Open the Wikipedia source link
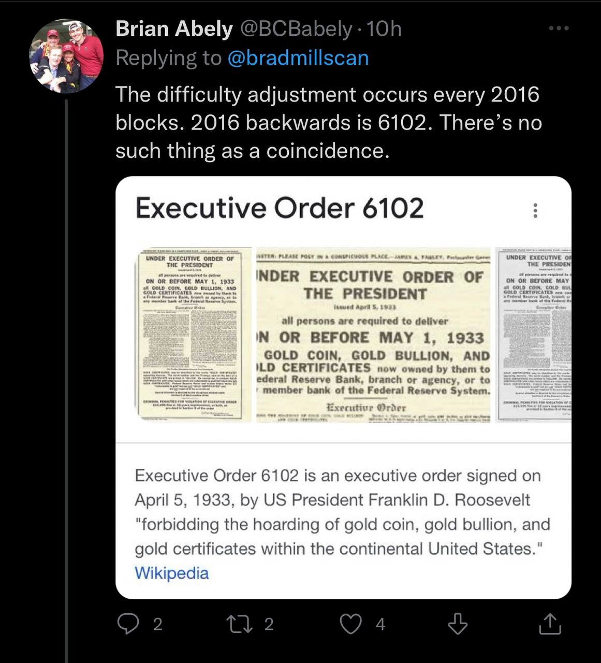The height and width of the screenshot is (663, 601). click(x=171, y=573)
